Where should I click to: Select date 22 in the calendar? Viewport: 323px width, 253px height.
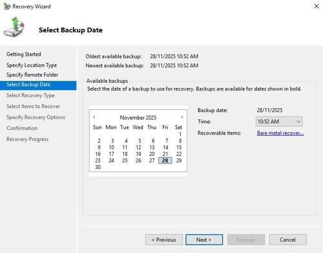(179, 154)
